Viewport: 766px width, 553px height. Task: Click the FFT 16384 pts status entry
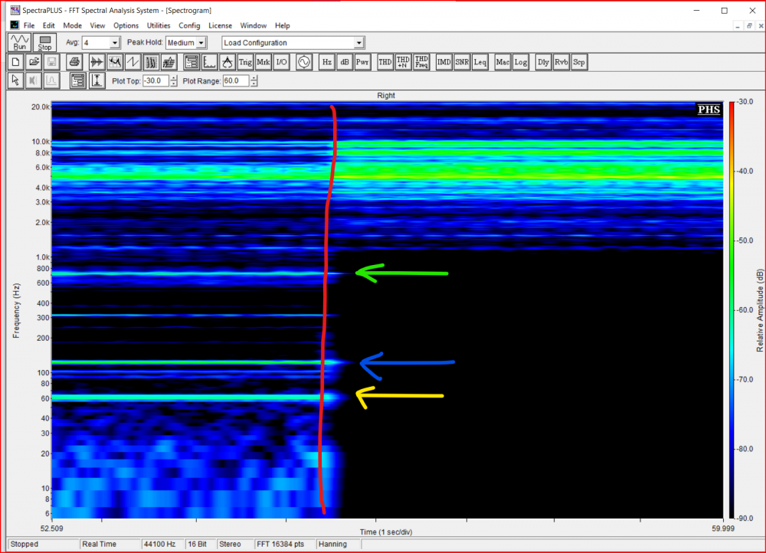pyautogui.click(x=284, y=545)
